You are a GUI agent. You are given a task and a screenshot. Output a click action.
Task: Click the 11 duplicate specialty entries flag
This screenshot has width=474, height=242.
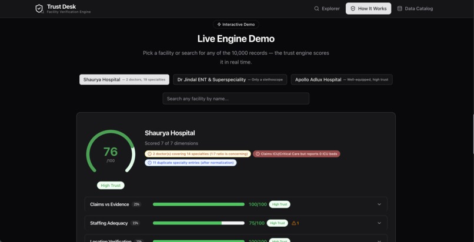coord(191,163)
